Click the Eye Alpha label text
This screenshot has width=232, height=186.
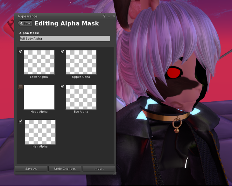(81, 112)
